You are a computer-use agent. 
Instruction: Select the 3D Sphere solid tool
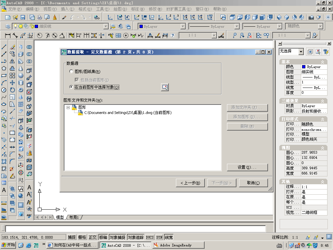20,76
